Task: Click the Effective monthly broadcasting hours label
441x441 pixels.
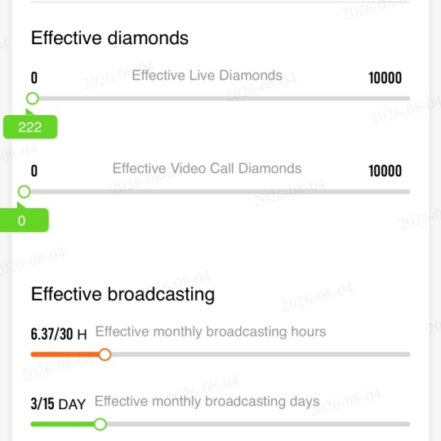Action: click(211, 332)
